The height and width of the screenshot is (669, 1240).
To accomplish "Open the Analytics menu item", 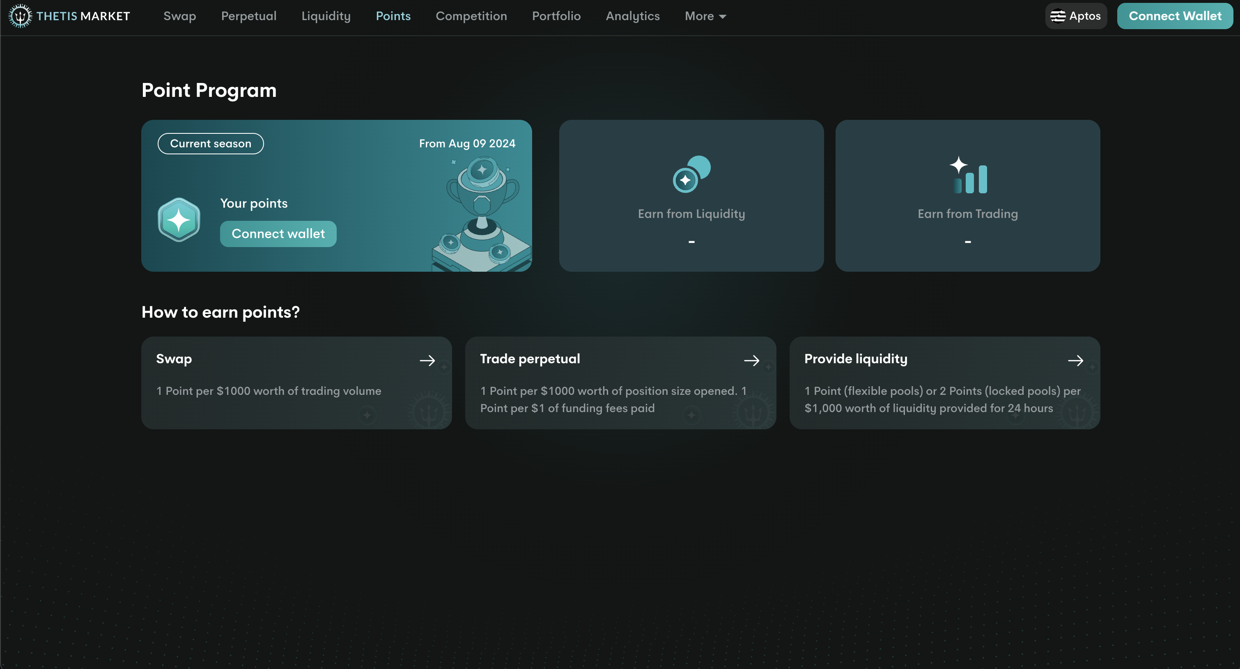I will coord(632,16).
